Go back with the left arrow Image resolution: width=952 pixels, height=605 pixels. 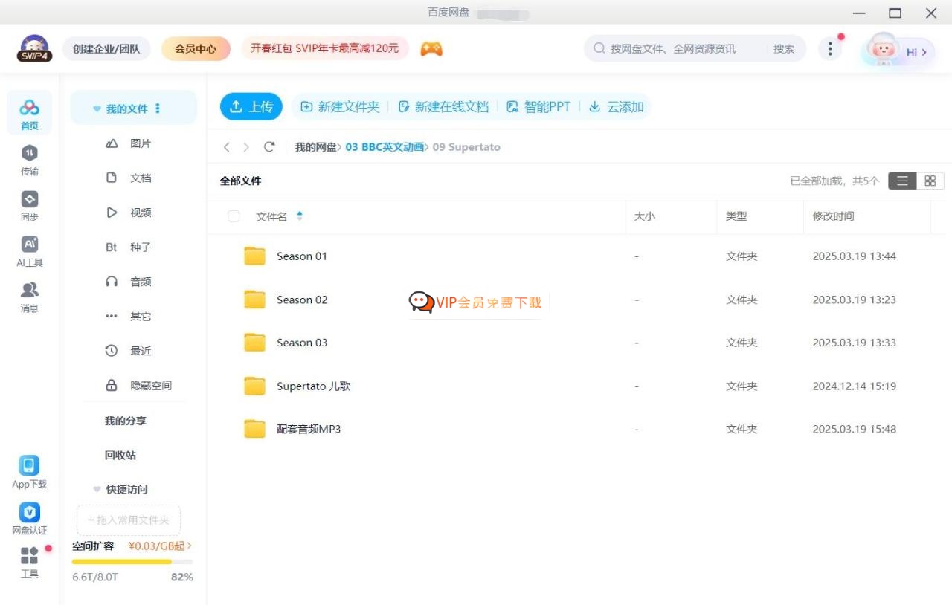pos(227,147)
